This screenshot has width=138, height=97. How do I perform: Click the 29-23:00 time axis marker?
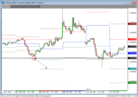(x=67, y=92)
